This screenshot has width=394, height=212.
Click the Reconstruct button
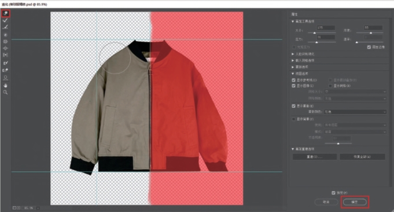(x=315, y=156)
